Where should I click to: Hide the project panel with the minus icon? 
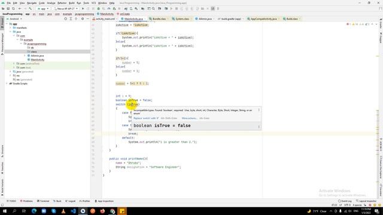pyautogui.click(x=88, y=19)
